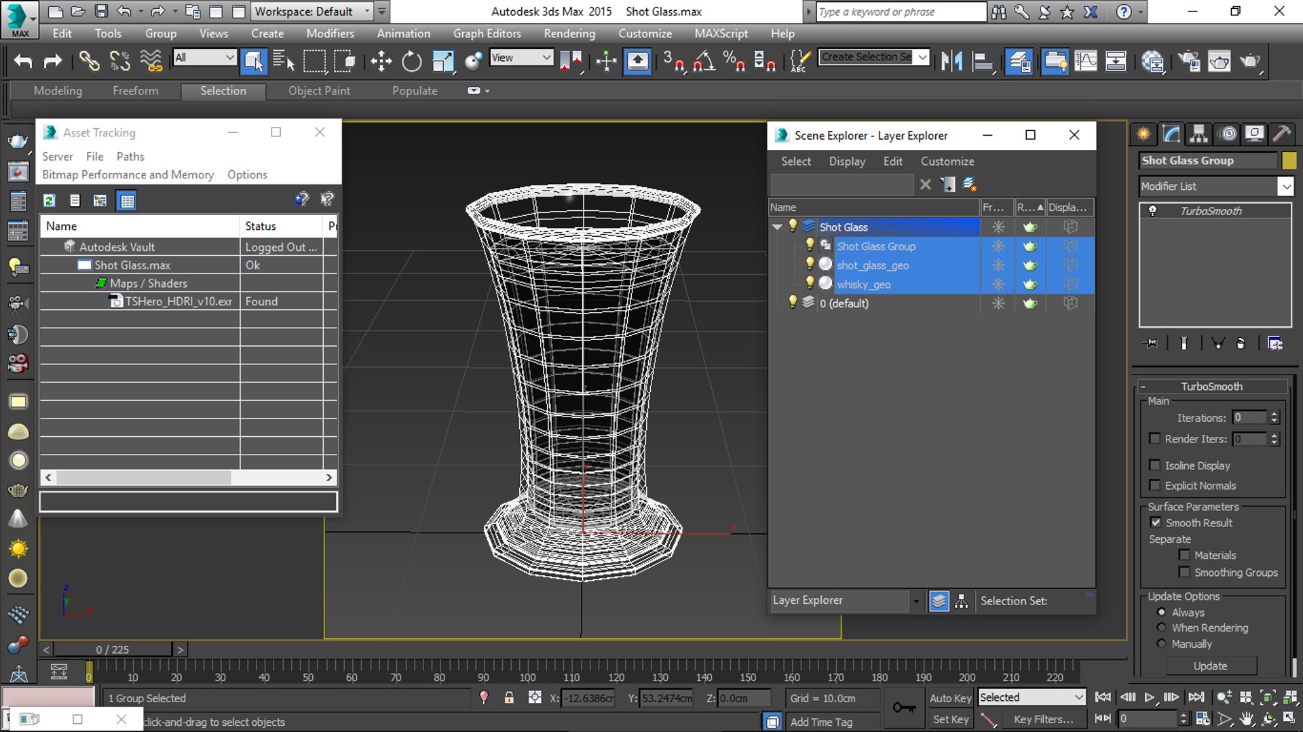Click Select and Link chain icon

pos(89,61)
